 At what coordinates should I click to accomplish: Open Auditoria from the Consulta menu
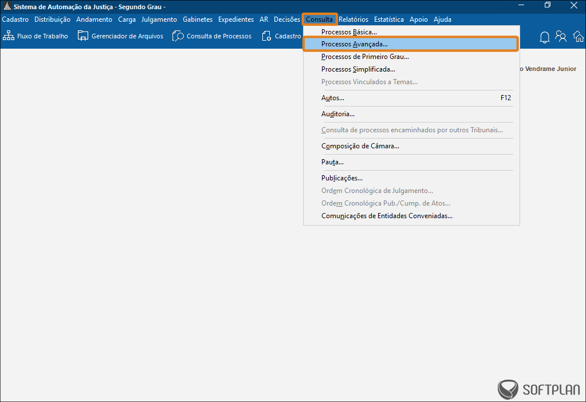click(411, 114)
